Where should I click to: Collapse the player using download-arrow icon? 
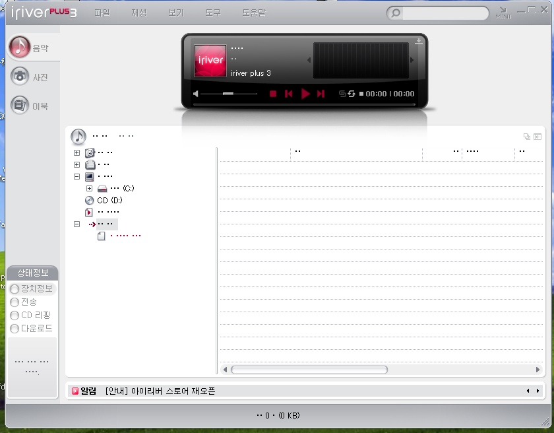click(419, 41)
